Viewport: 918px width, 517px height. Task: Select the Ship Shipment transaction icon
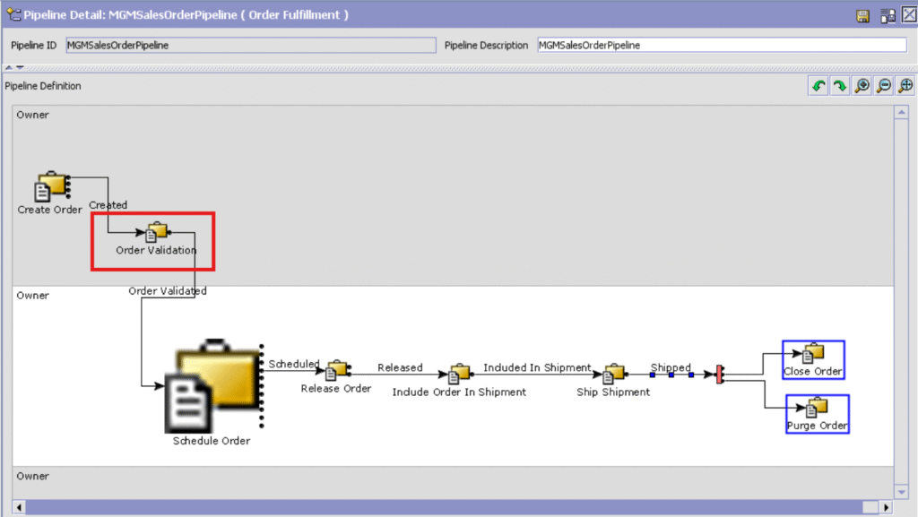coord(614,373)
